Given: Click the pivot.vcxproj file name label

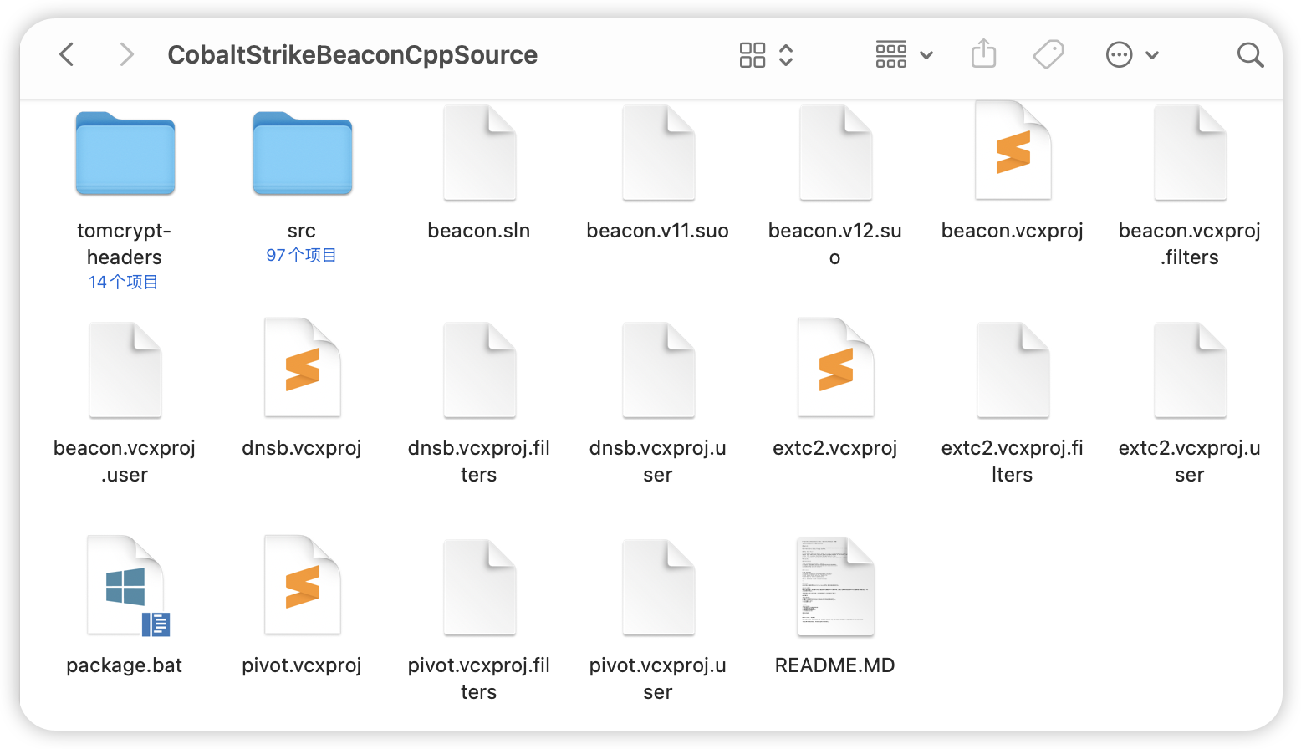Looking at the screenshot, I should click(302, 665).
